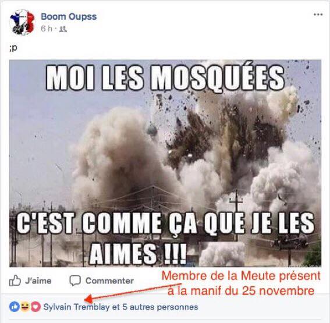The width and height of the screenshot is (330, 323).
Task: Click the "à la manif du 25 novembre" text
Action: point(241,291)
